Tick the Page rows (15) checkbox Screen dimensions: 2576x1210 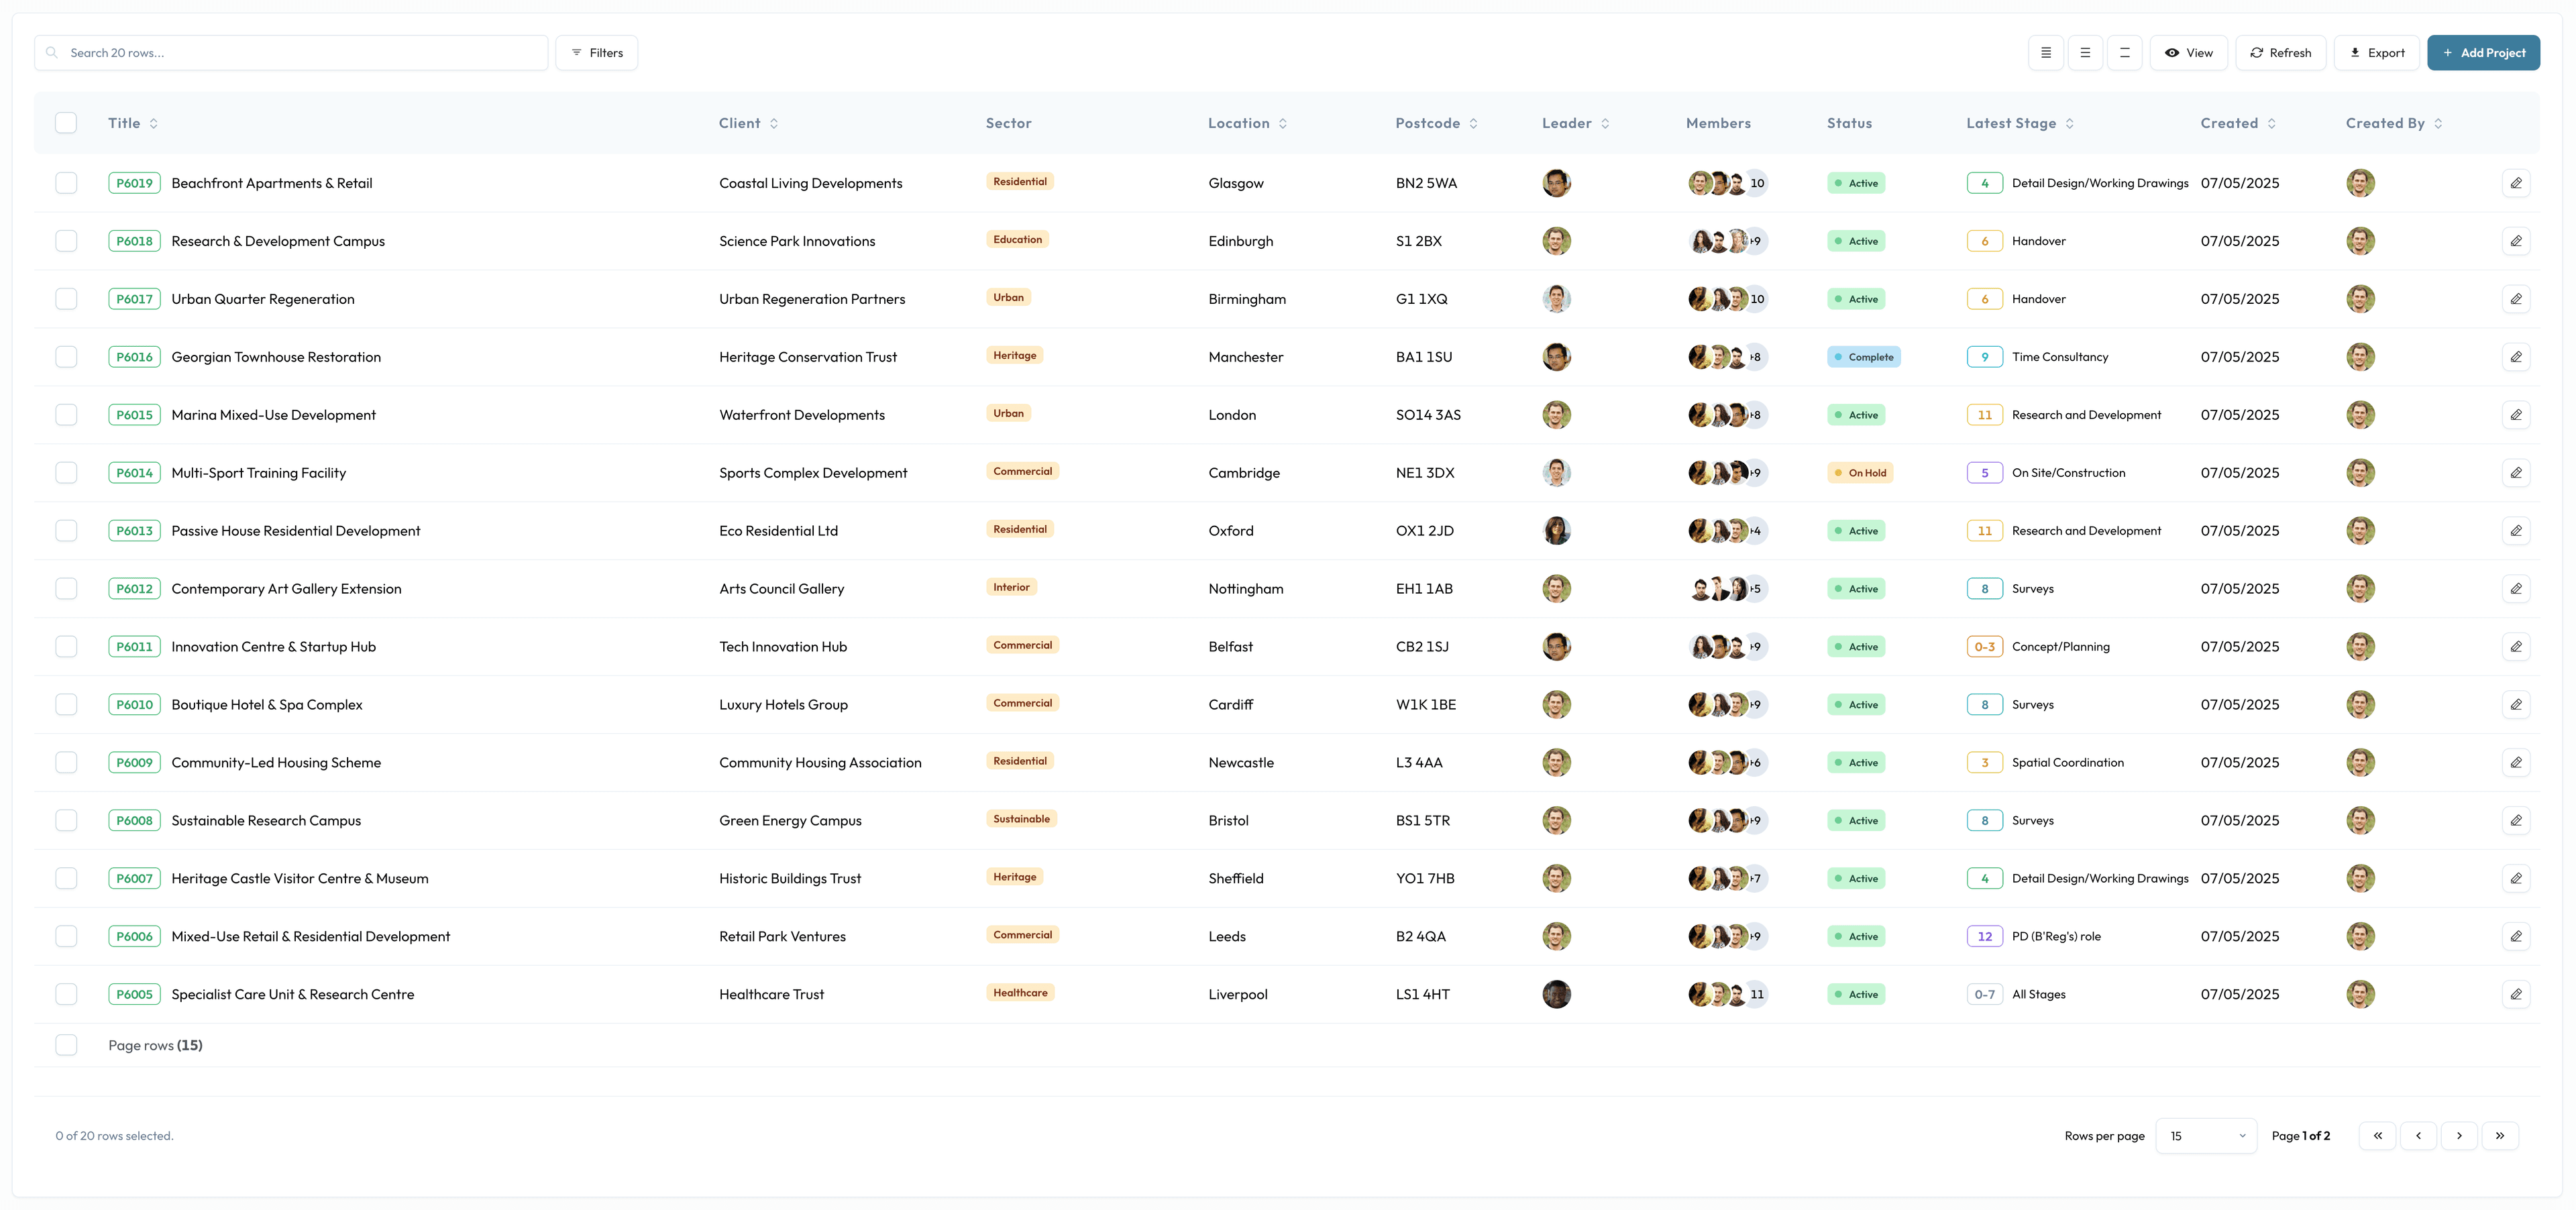coord(66,1045)
